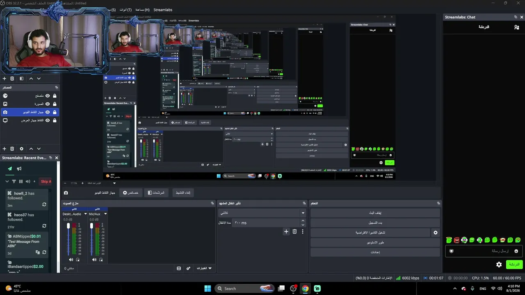The height and width of the screenshot is (295, 525).
Task: Move selected source down with arrow below sources list
Action: click(x=39, y=149)
